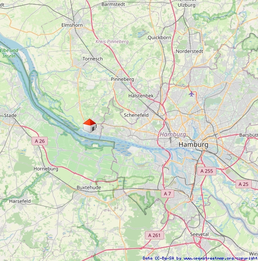Select the Quickborn town label

pyautogui.click(x=159, y=38)
